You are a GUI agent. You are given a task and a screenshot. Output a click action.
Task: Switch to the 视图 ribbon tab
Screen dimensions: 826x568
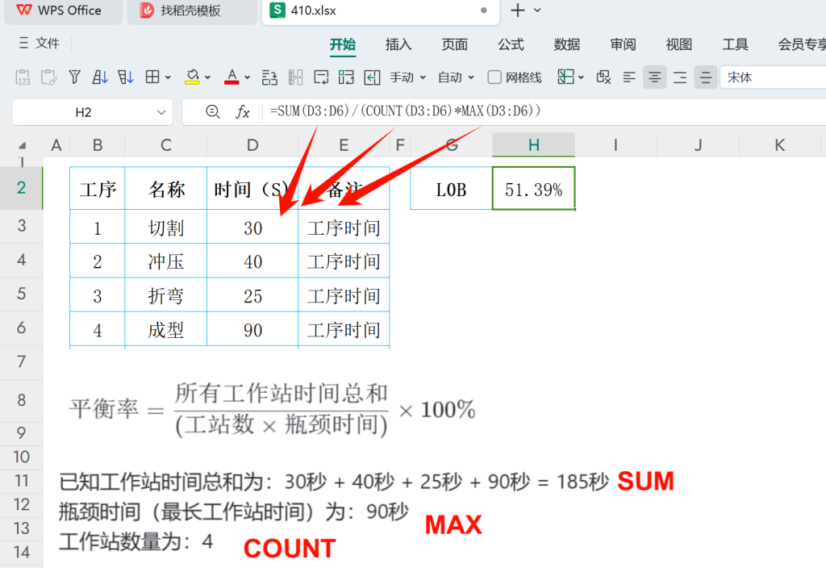click(x=679, y=45)
